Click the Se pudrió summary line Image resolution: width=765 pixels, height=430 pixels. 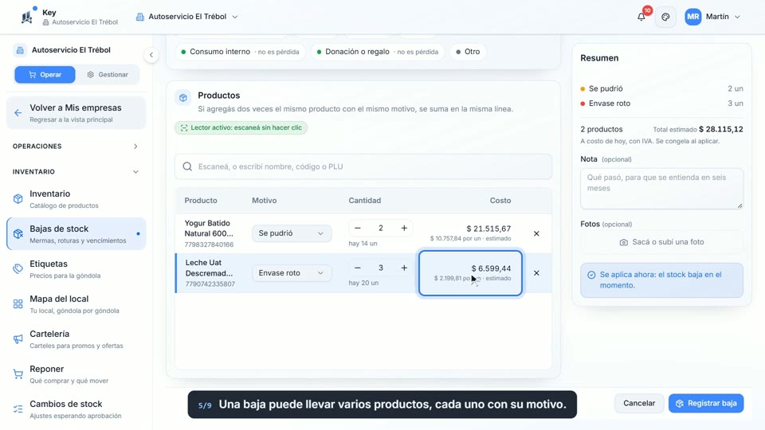pyautogui.click(x=661, y=88)
